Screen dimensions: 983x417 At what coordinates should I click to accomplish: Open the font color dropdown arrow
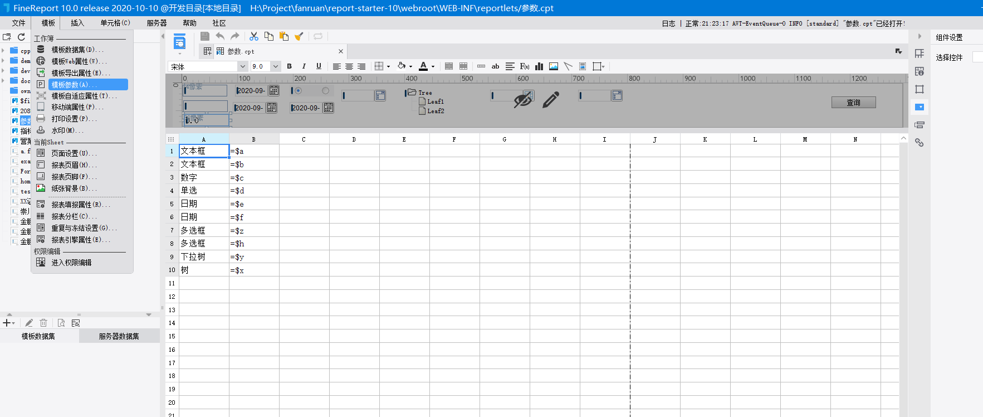coord(433,67)
